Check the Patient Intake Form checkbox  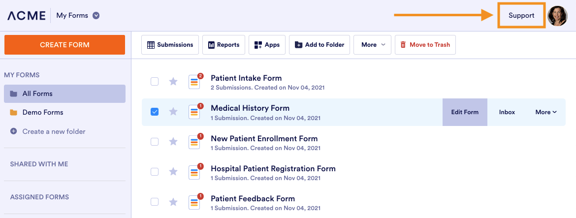[155, 82]
